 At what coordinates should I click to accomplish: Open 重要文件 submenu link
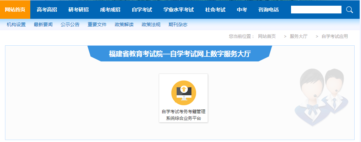[x=97, y=25]
